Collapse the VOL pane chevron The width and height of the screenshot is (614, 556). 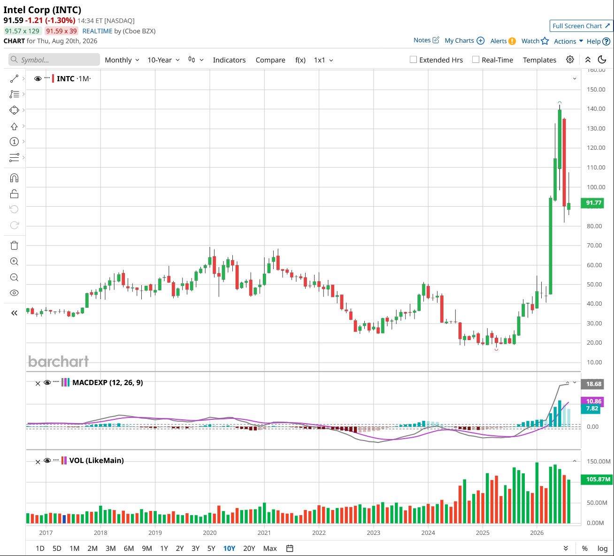(x=575, y=461)
